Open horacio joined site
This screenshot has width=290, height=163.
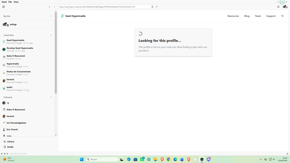28,81
